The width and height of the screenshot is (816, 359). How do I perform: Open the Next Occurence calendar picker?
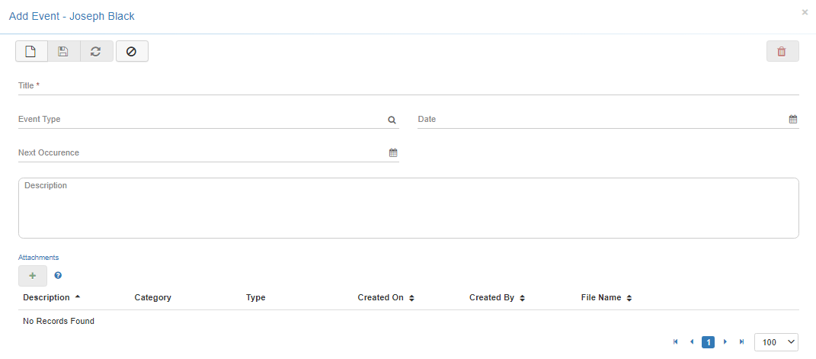(x=393, y=153)
